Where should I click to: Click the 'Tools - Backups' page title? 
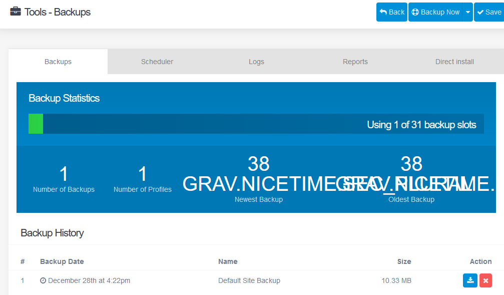tap(58, 12)
